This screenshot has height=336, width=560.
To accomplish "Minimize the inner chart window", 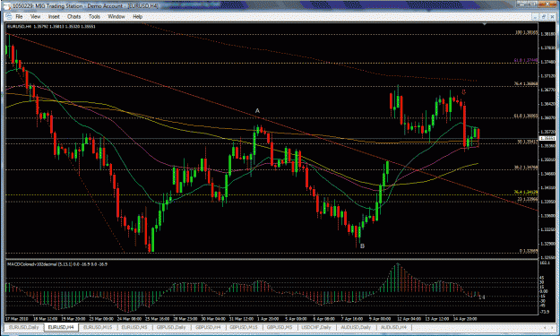I will pos(535,17).
